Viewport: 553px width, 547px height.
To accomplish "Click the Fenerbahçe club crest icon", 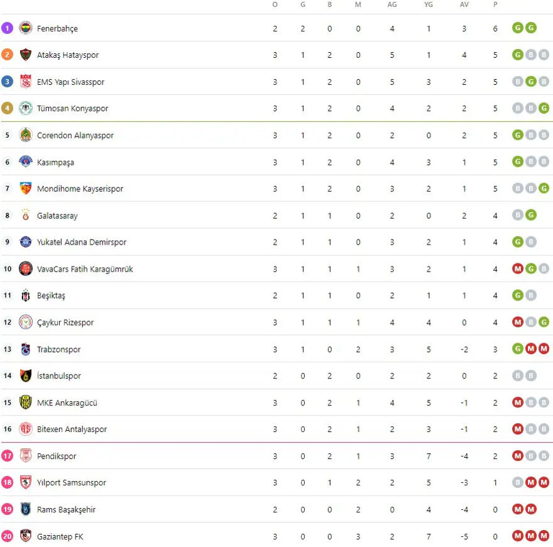I will pos(26,28).
